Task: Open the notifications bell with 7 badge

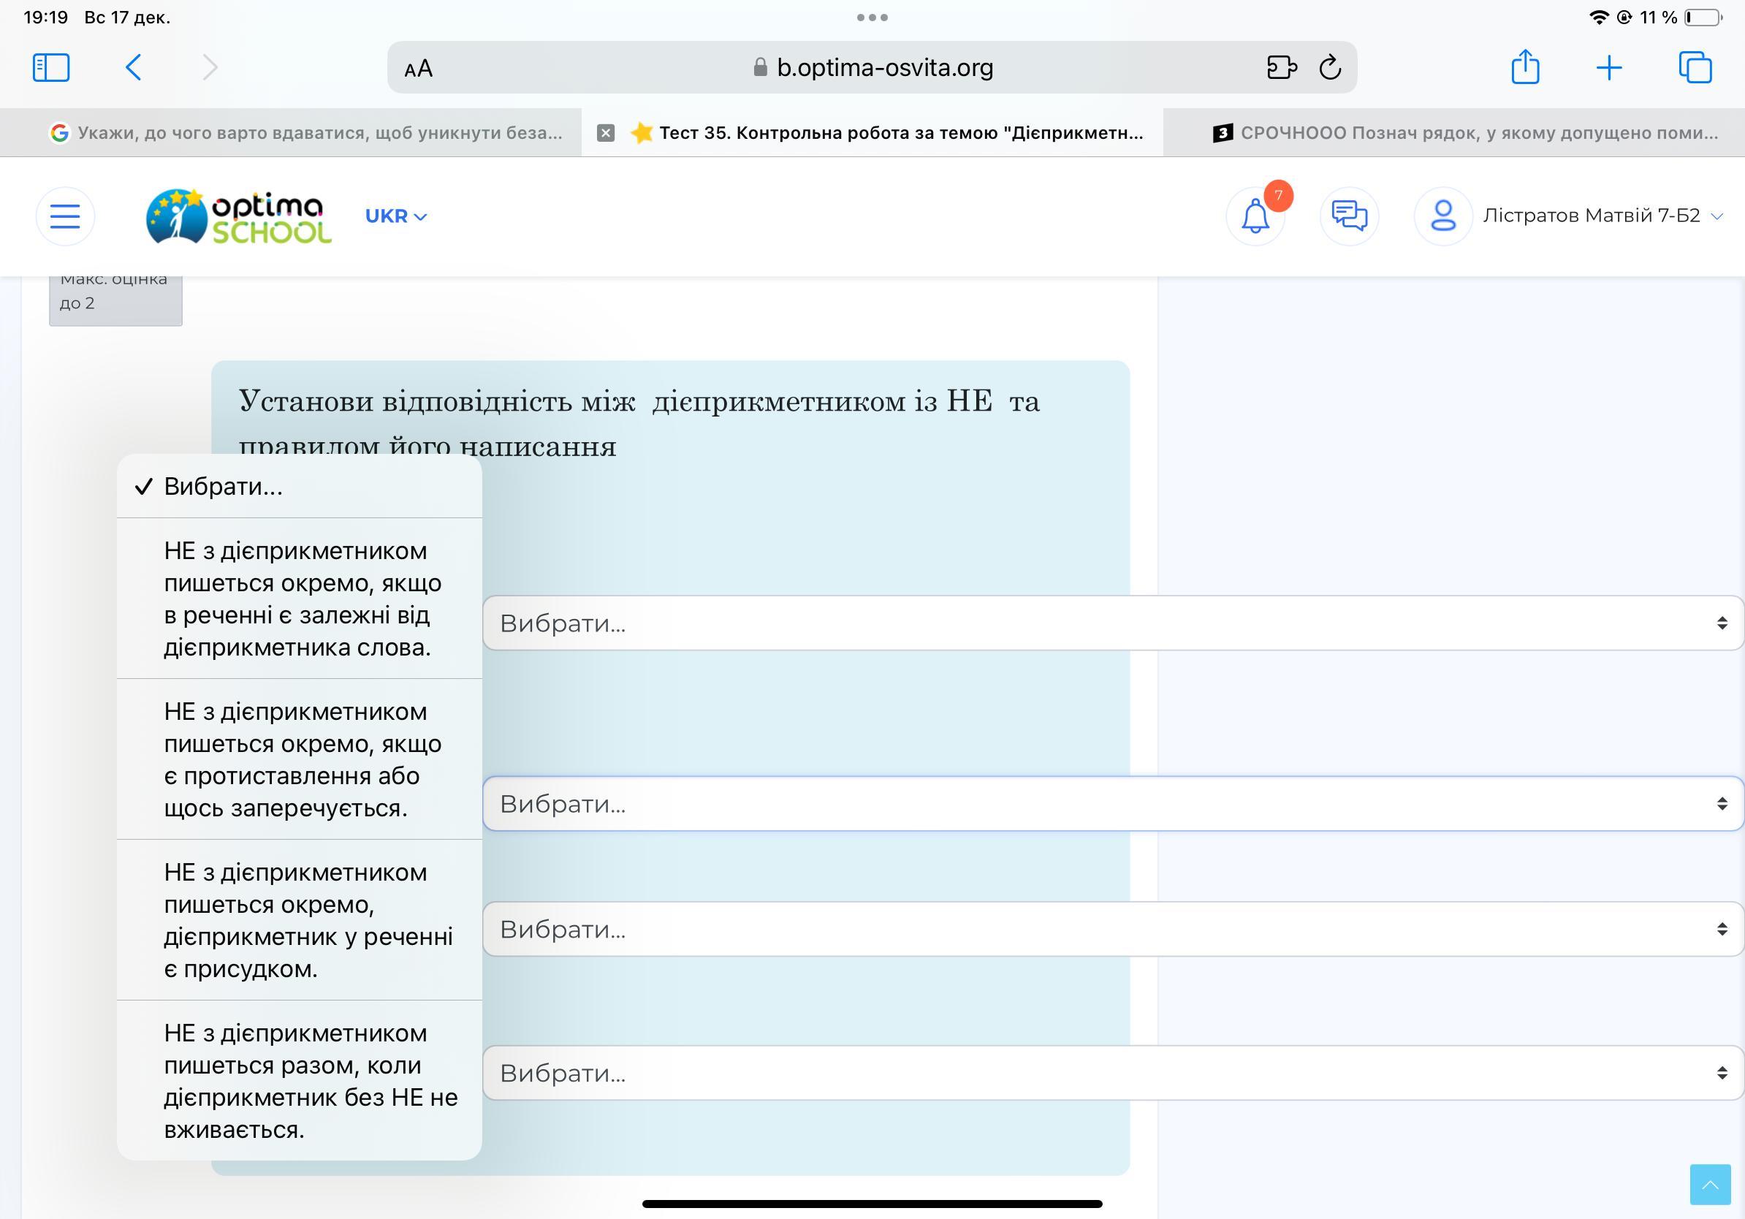Action: coord(1255,216)
